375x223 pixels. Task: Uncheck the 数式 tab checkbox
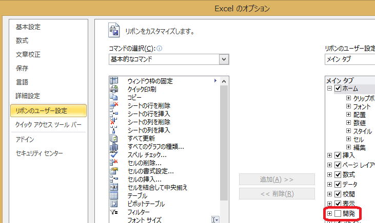point(338,174)
